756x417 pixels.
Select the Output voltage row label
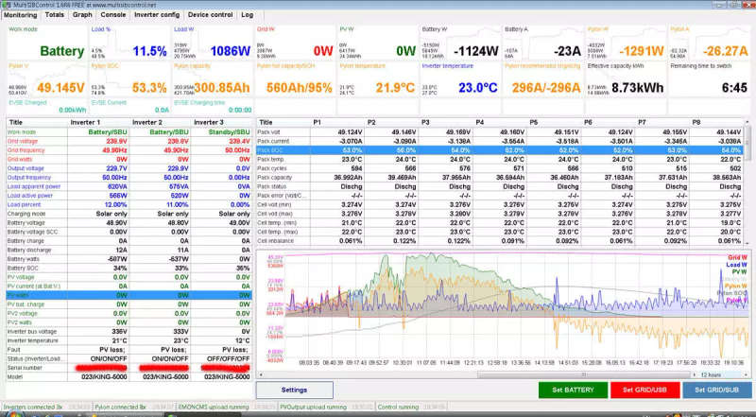pyautogui.click(x=26, y=168)
